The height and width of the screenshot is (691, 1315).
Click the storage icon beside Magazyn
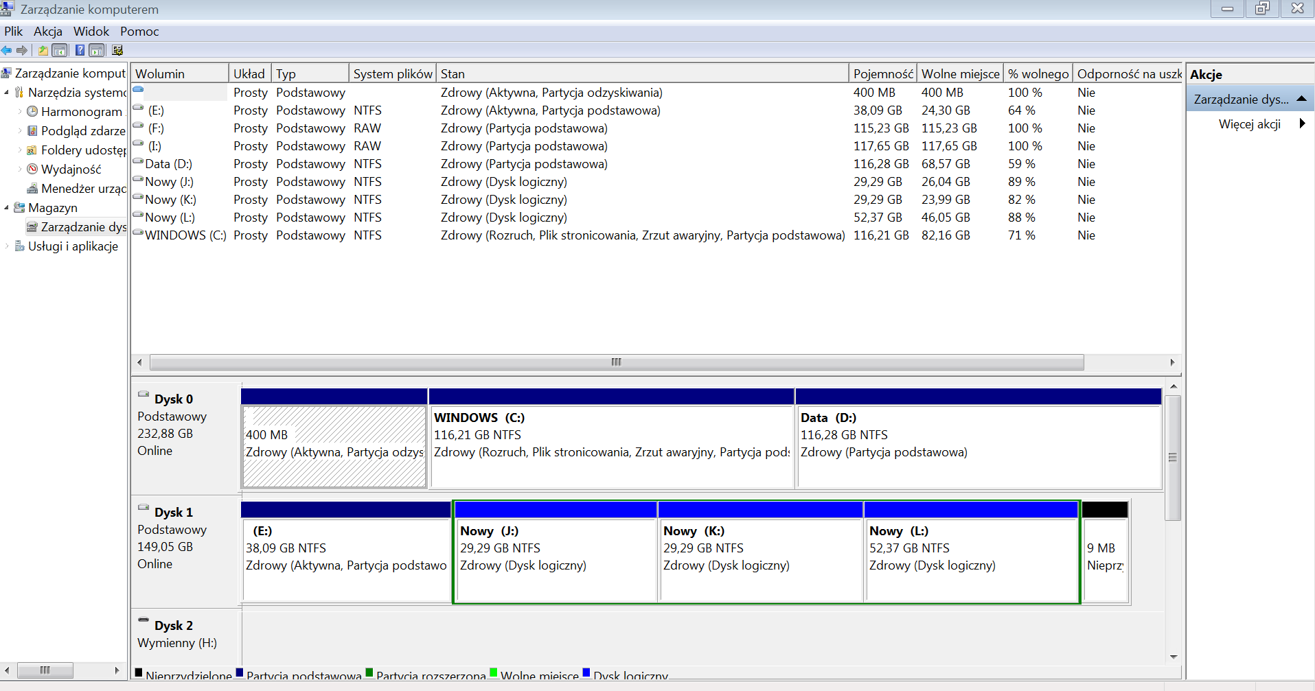coord(19,207)
